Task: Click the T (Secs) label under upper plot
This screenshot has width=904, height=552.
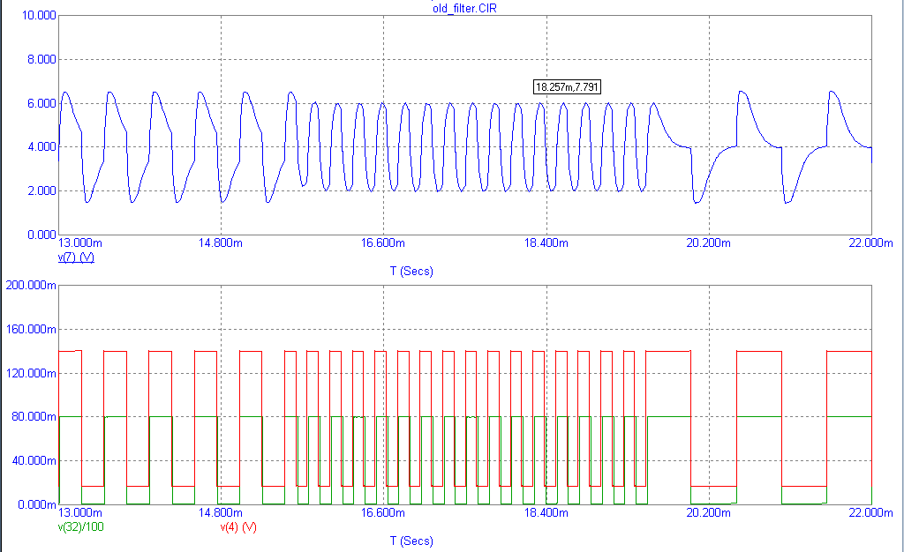Action: [x=411, y=272]
